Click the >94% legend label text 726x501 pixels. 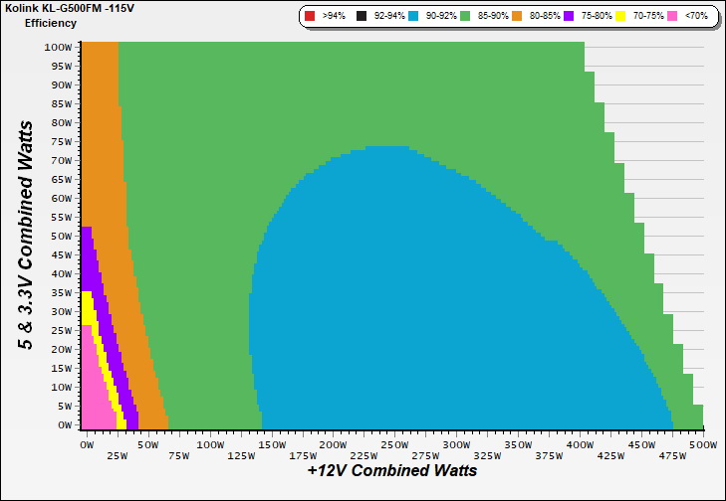tap(334, 17)
